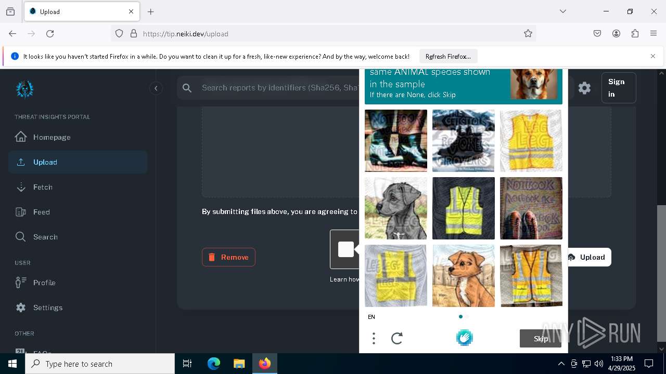666x374 pixels.
Task: Collapse the sidebar with chevron button
Action: (x=156, y=88)
